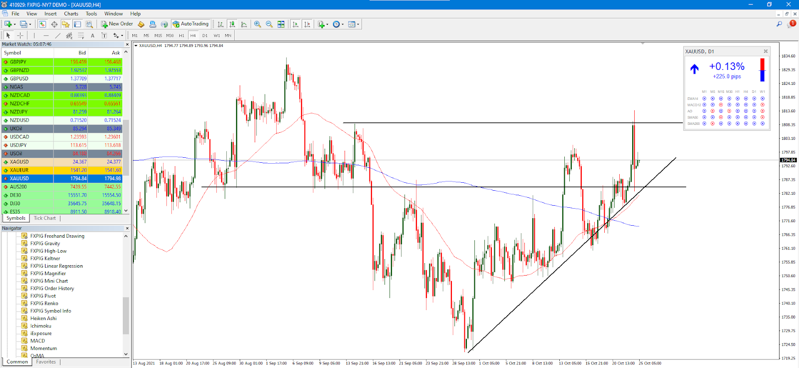Open chart window menu arrow beside XAUUSD,H4
Image resolution: width=799 pixels, height=368 pixels.
click(136, 45)
